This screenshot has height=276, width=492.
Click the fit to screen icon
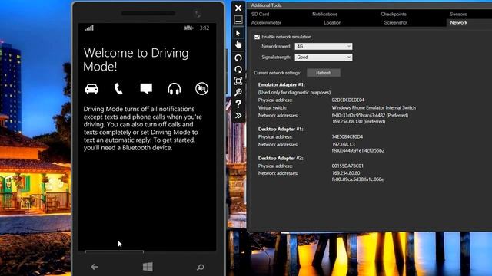click(x=238, y=81)
